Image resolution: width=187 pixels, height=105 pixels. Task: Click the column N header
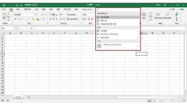pyautogui.click(x=153, y=33)
